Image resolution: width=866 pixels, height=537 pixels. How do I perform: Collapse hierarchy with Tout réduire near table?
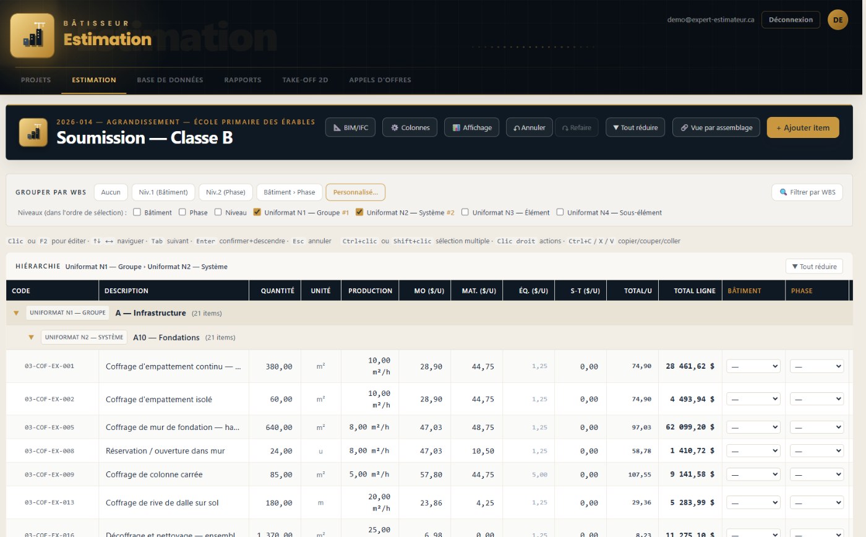pos(814,267)
